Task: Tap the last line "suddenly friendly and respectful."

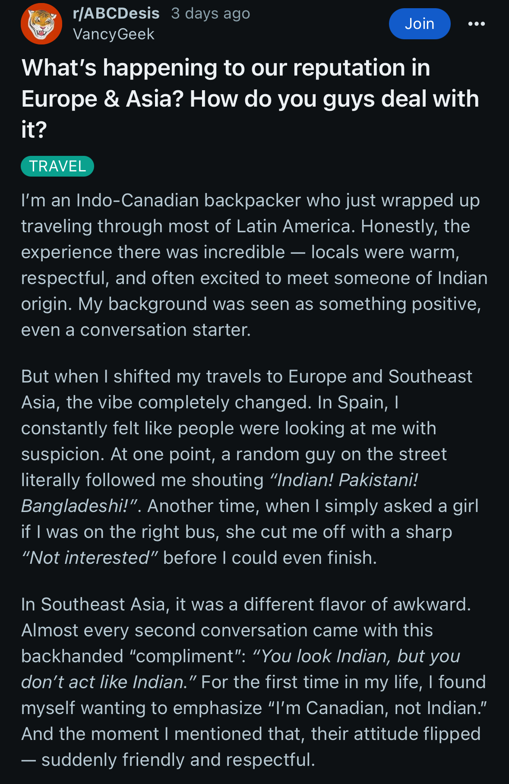Action: pos(178,760)
